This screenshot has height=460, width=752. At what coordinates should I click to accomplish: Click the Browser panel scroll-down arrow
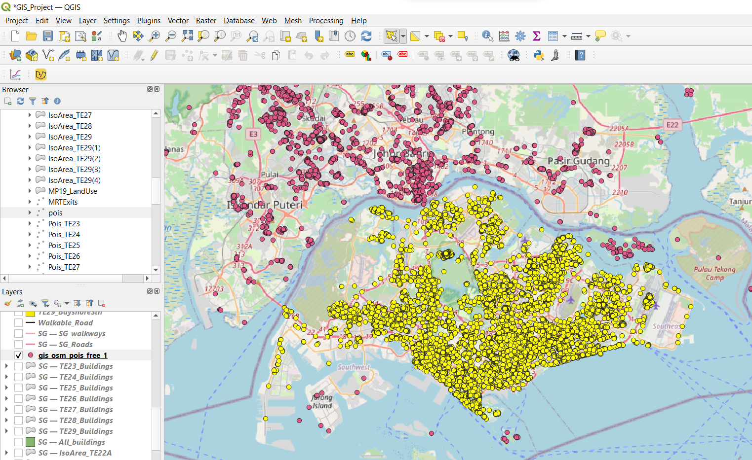point(156,270)
